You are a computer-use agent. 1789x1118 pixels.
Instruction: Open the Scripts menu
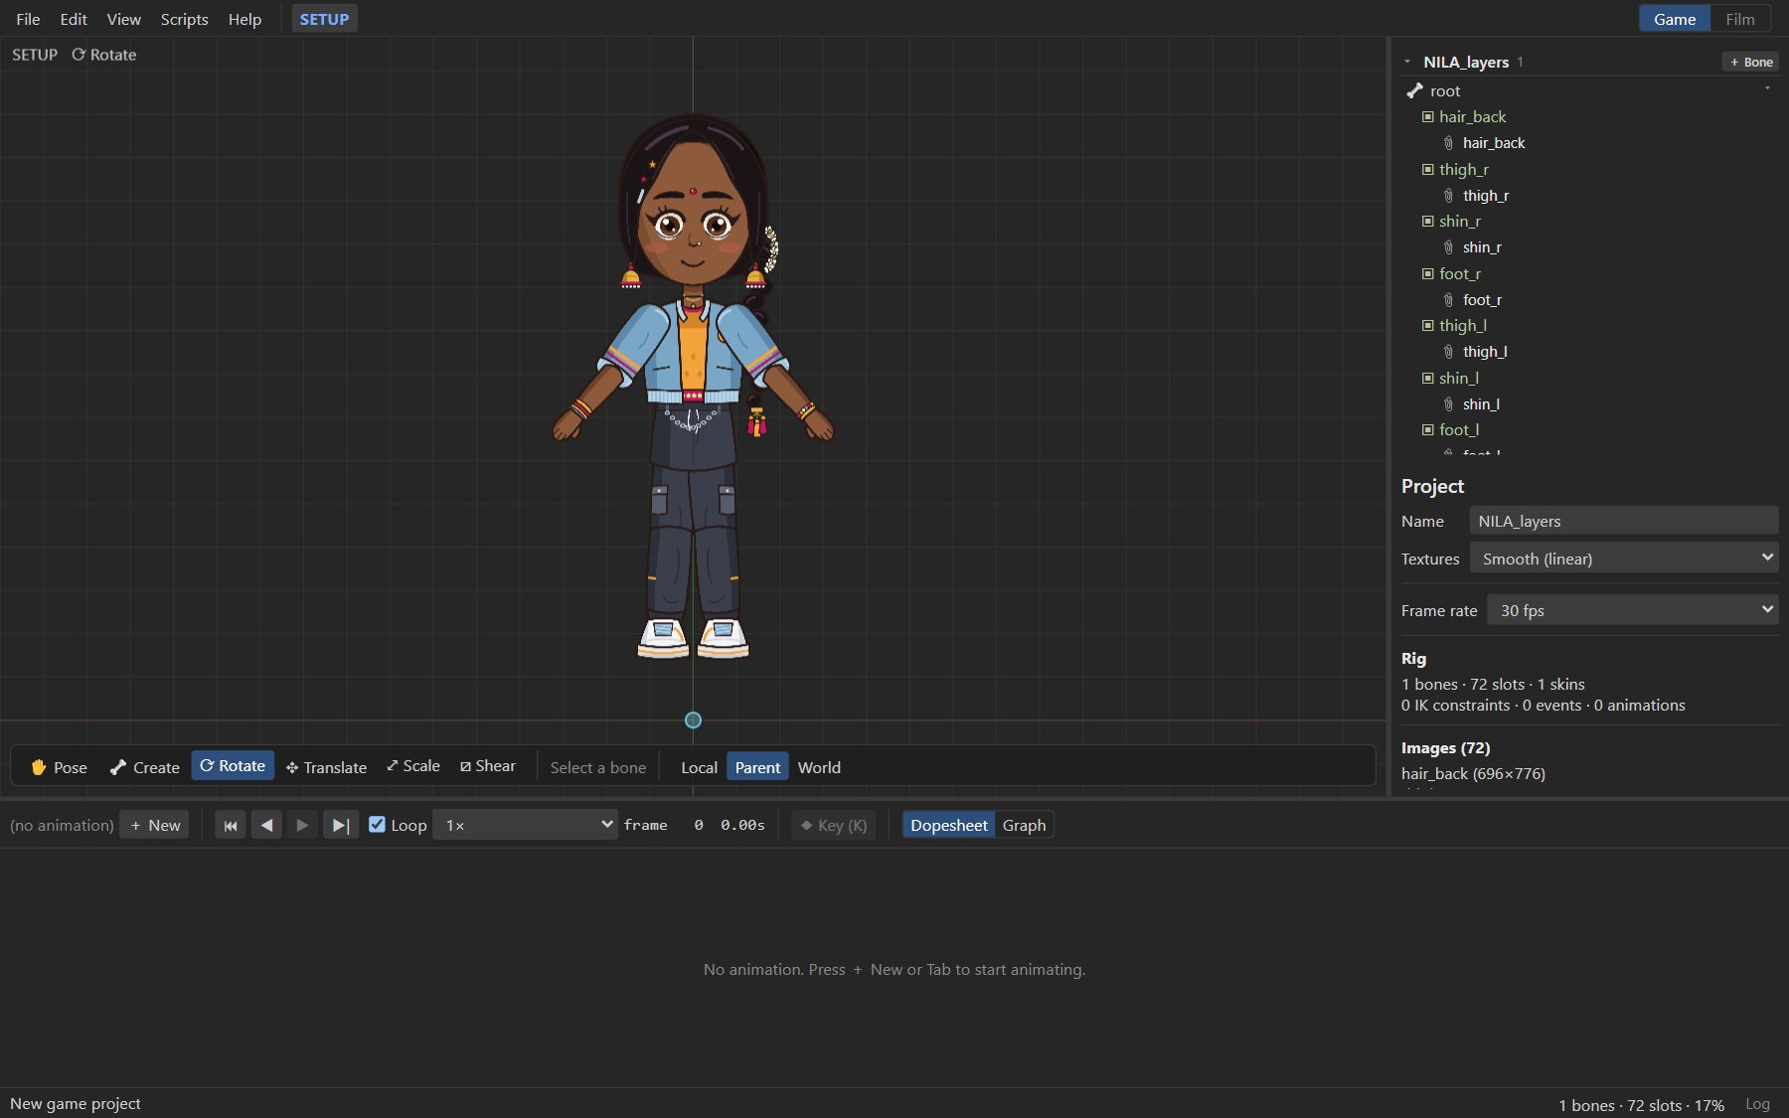(x=185, y=19)
